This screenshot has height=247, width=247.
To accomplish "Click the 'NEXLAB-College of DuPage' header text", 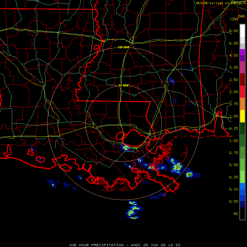I will [220, 3].
